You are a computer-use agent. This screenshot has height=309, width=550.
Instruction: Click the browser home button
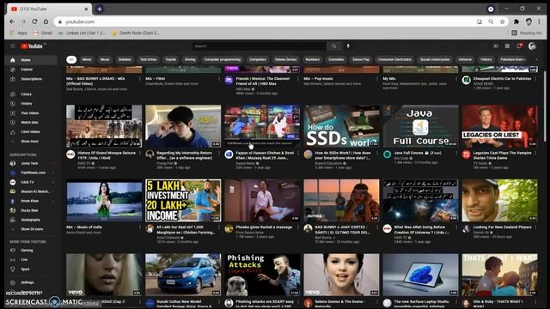point(46,21)
